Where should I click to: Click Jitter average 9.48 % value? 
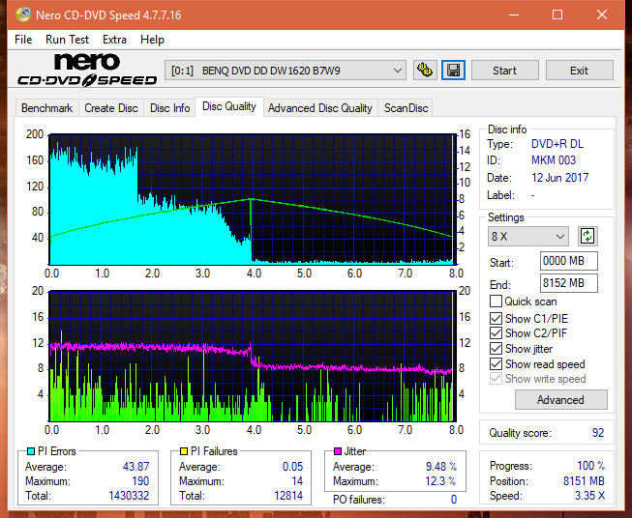click(441, 467)
